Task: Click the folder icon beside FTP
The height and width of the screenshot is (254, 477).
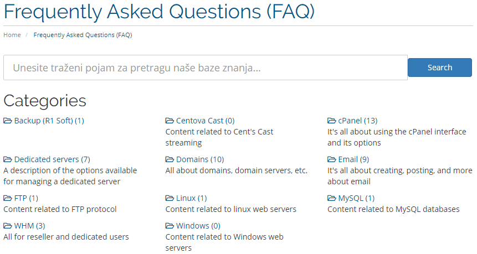Action: click(x=8, y=199)
